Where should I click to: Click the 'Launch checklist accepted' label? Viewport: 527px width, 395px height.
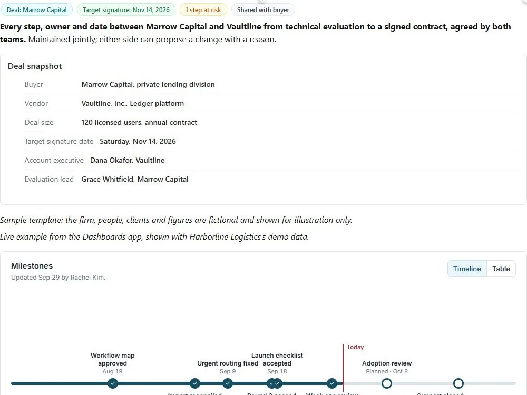pyautogui.click(x=277, y=359)
